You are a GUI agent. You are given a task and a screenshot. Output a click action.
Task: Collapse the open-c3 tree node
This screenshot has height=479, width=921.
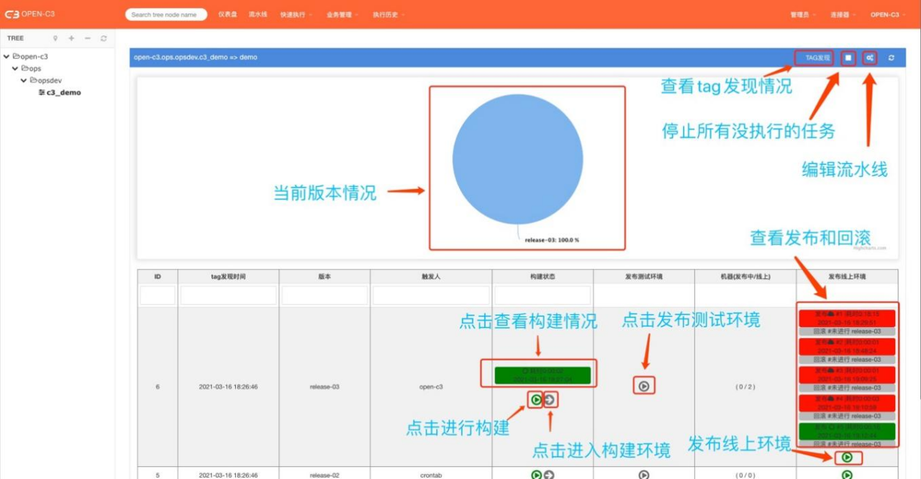[x=6, y=56]
